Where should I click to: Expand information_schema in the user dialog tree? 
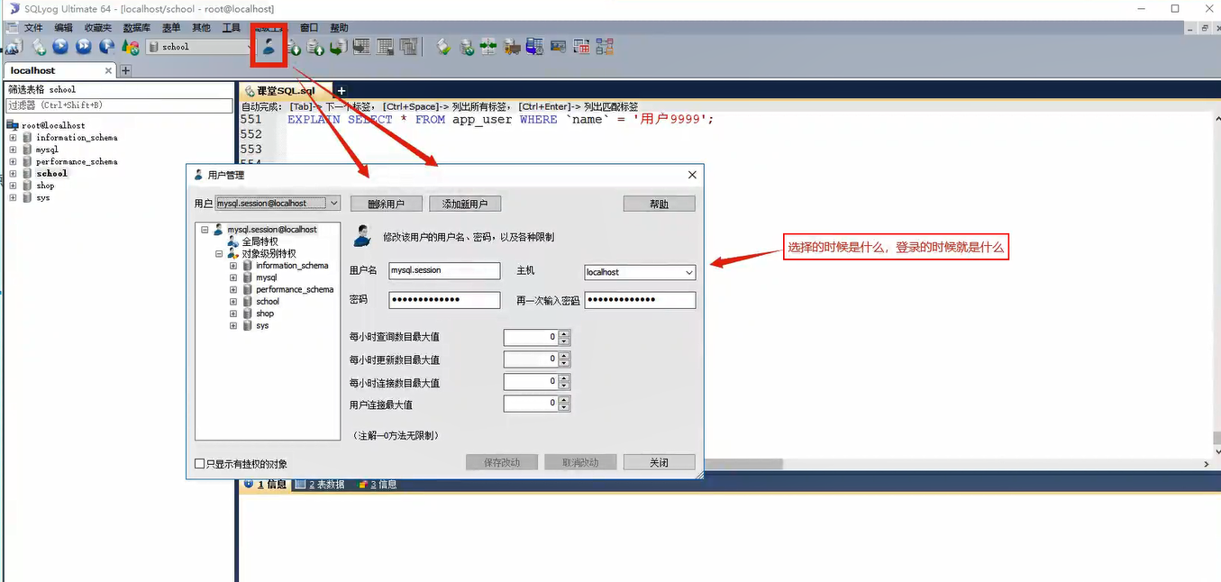click(233, 266)
